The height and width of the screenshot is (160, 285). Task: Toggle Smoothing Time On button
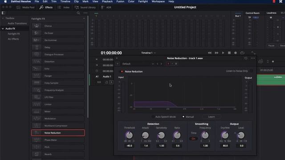tap(193, 139)
